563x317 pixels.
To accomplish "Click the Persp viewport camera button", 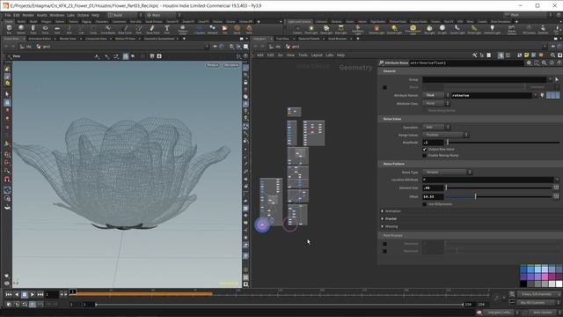I will pos(213,65).
